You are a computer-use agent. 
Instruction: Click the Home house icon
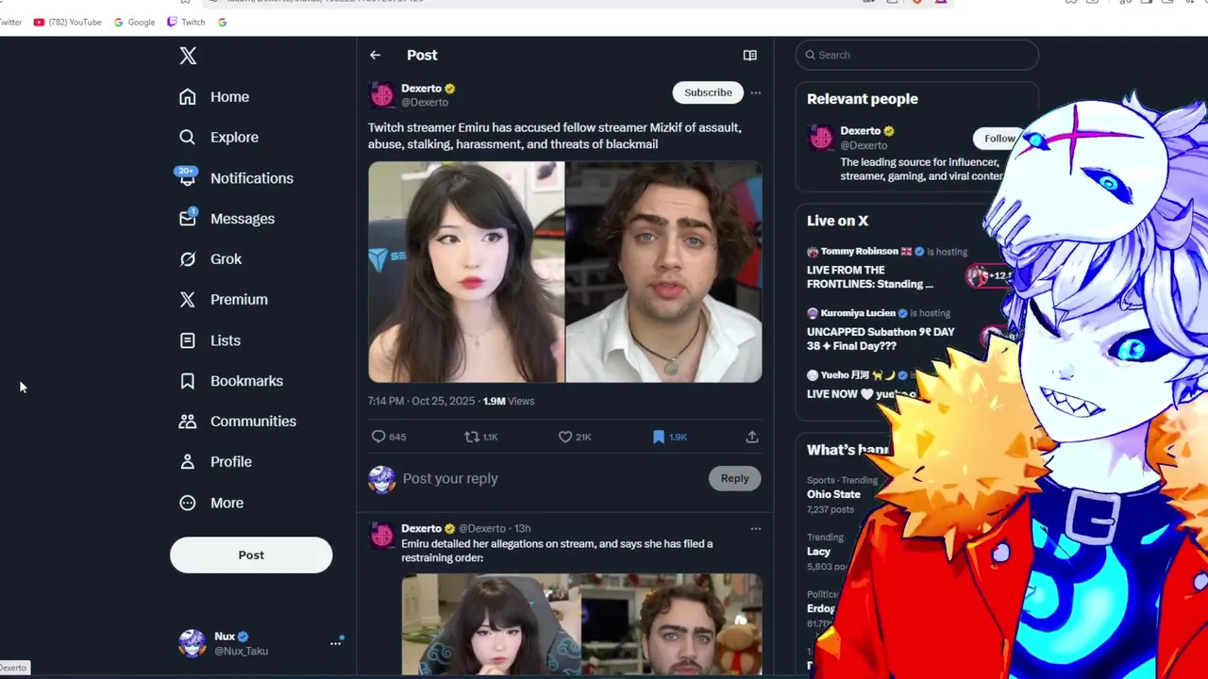(188, 97)
